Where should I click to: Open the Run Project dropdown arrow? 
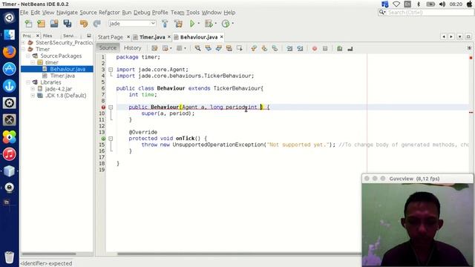click(199, 23)
